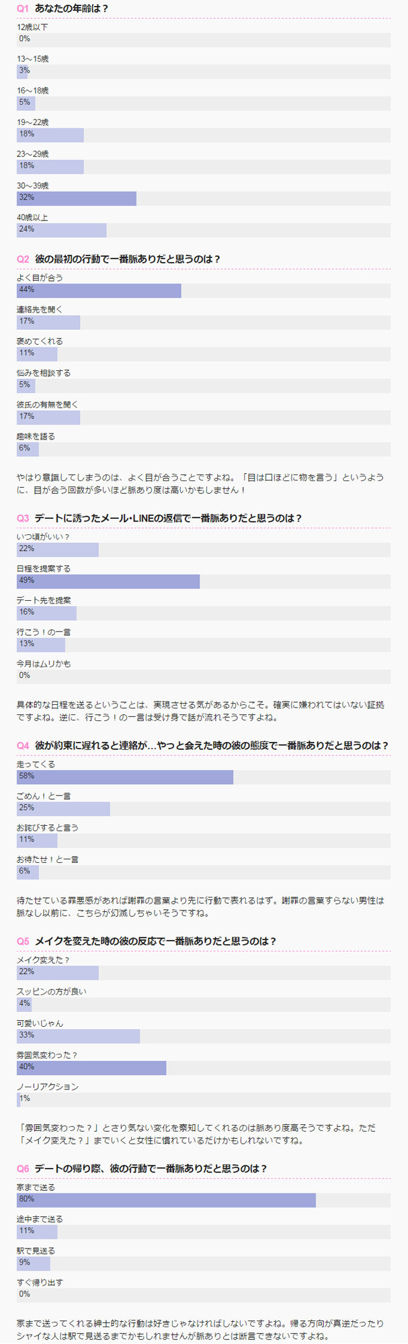Click the Q4 heading about 約束に遅れる
The image size is (408, 1344).
tap(211, 745)
